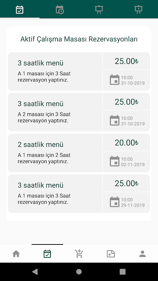This screenshot has height=281, width=158.
Task: Select the presentation board tab icon
Action: pos(99,10)
